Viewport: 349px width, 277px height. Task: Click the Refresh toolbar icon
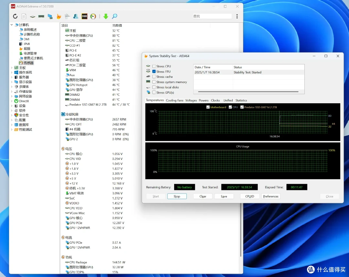(x=15, y=16)
